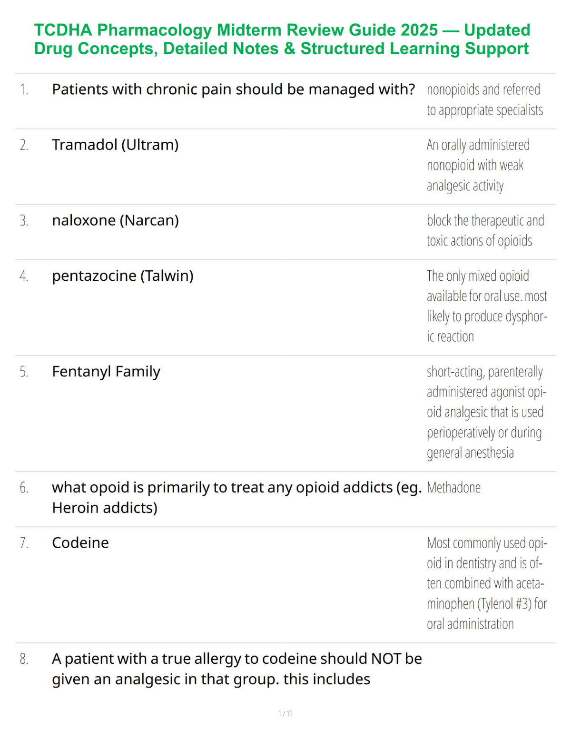Click the definition about blocking opioid actions

click(485, 231)
